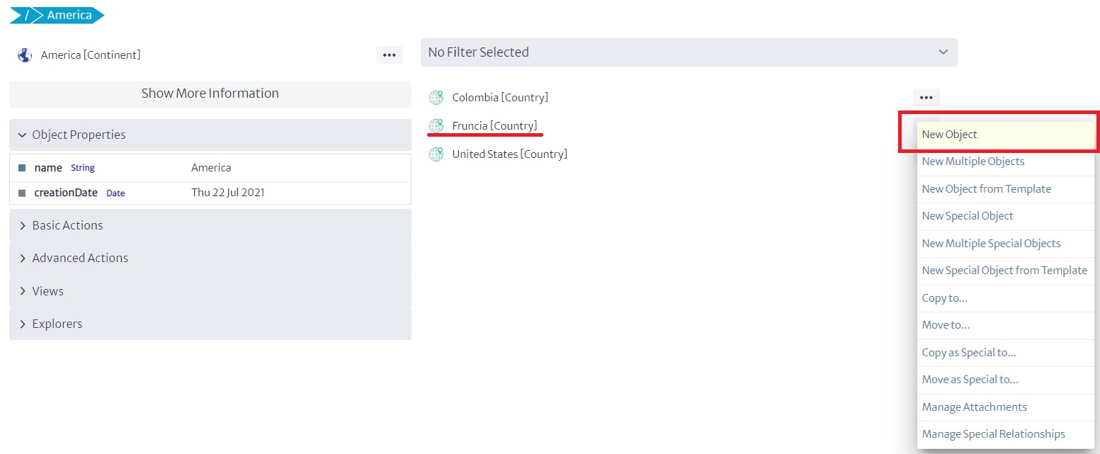1100x454 pixels.
Task: Open the No Filter Selected dropdown
Action: click(x=688, y=52)
